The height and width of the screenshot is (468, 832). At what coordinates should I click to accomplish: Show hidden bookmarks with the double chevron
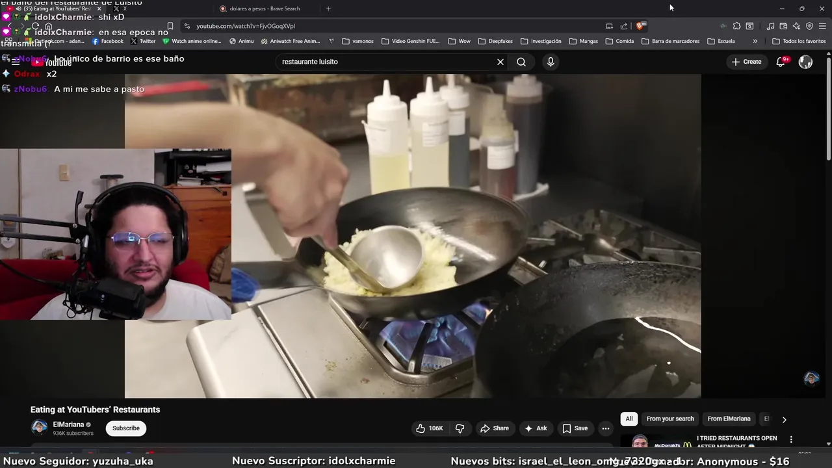coord(755,41)
